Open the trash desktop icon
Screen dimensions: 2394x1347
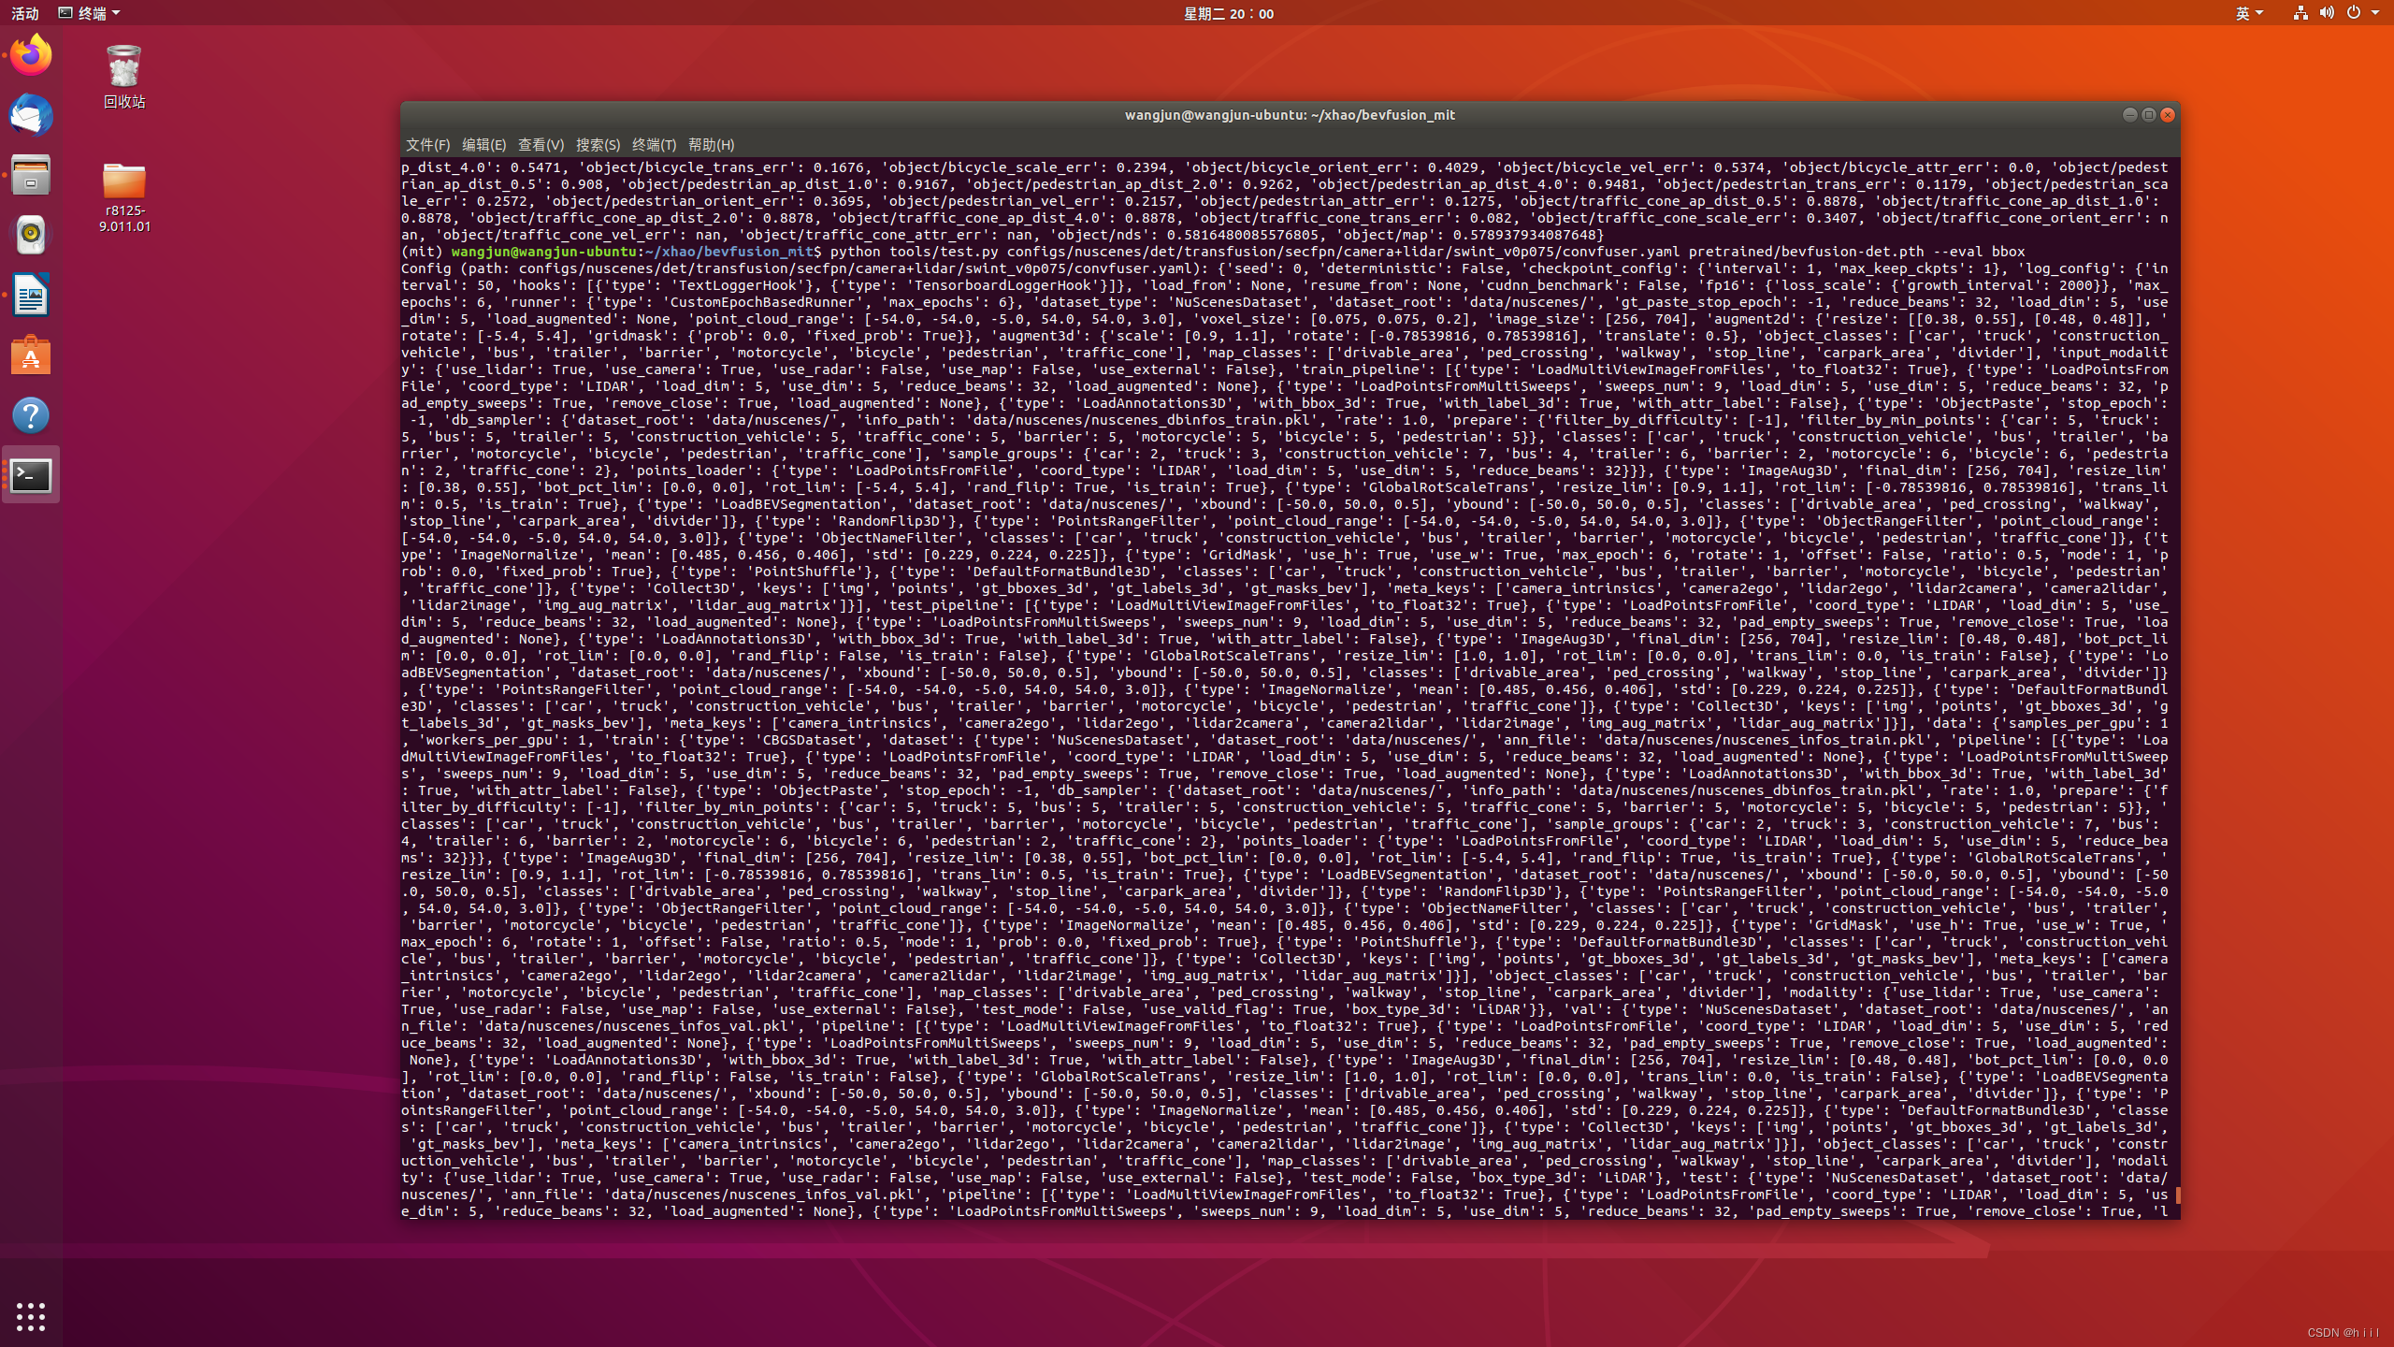click(x=123, y=67)
